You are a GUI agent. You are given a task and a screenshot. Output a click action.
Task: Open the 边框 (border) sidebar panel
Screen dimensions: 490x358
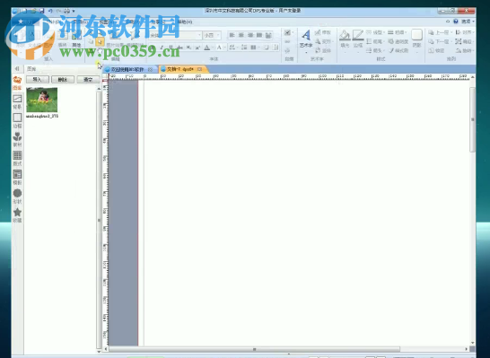click(17, 120)
